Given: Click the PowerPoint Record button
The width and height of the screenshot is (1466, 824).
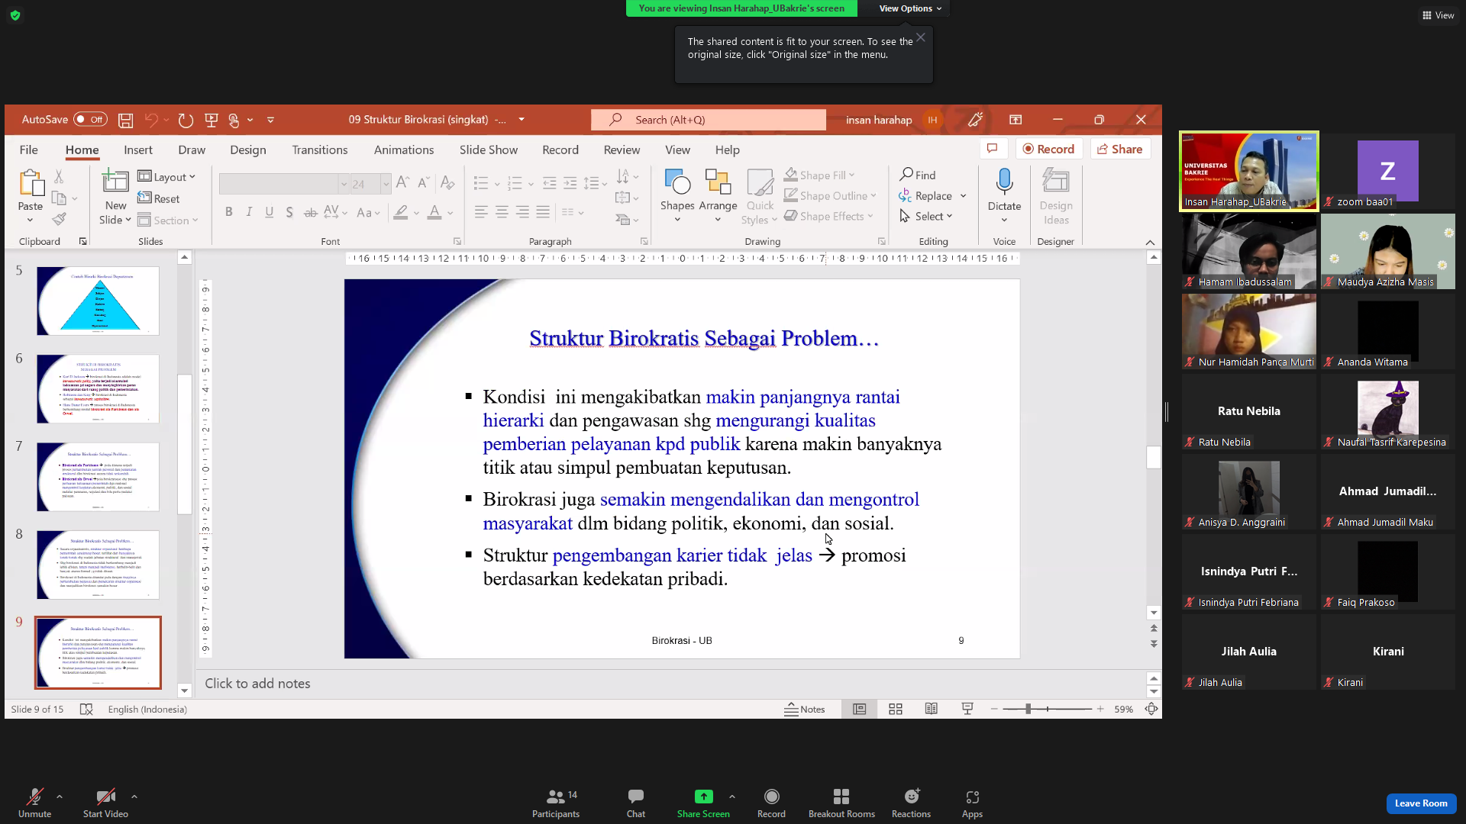Looking at the screenshot, I should (1048, 149).
